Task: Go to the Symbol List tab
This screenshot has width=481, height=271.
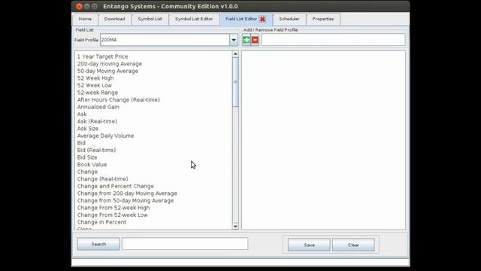Action: click(150, 19)
